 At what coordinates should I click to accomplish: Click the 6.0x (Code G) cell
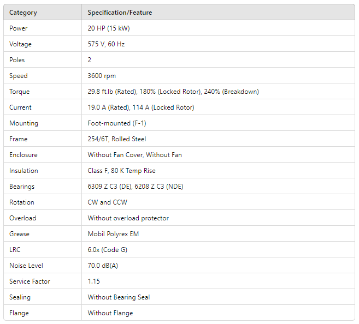[109, 250]
